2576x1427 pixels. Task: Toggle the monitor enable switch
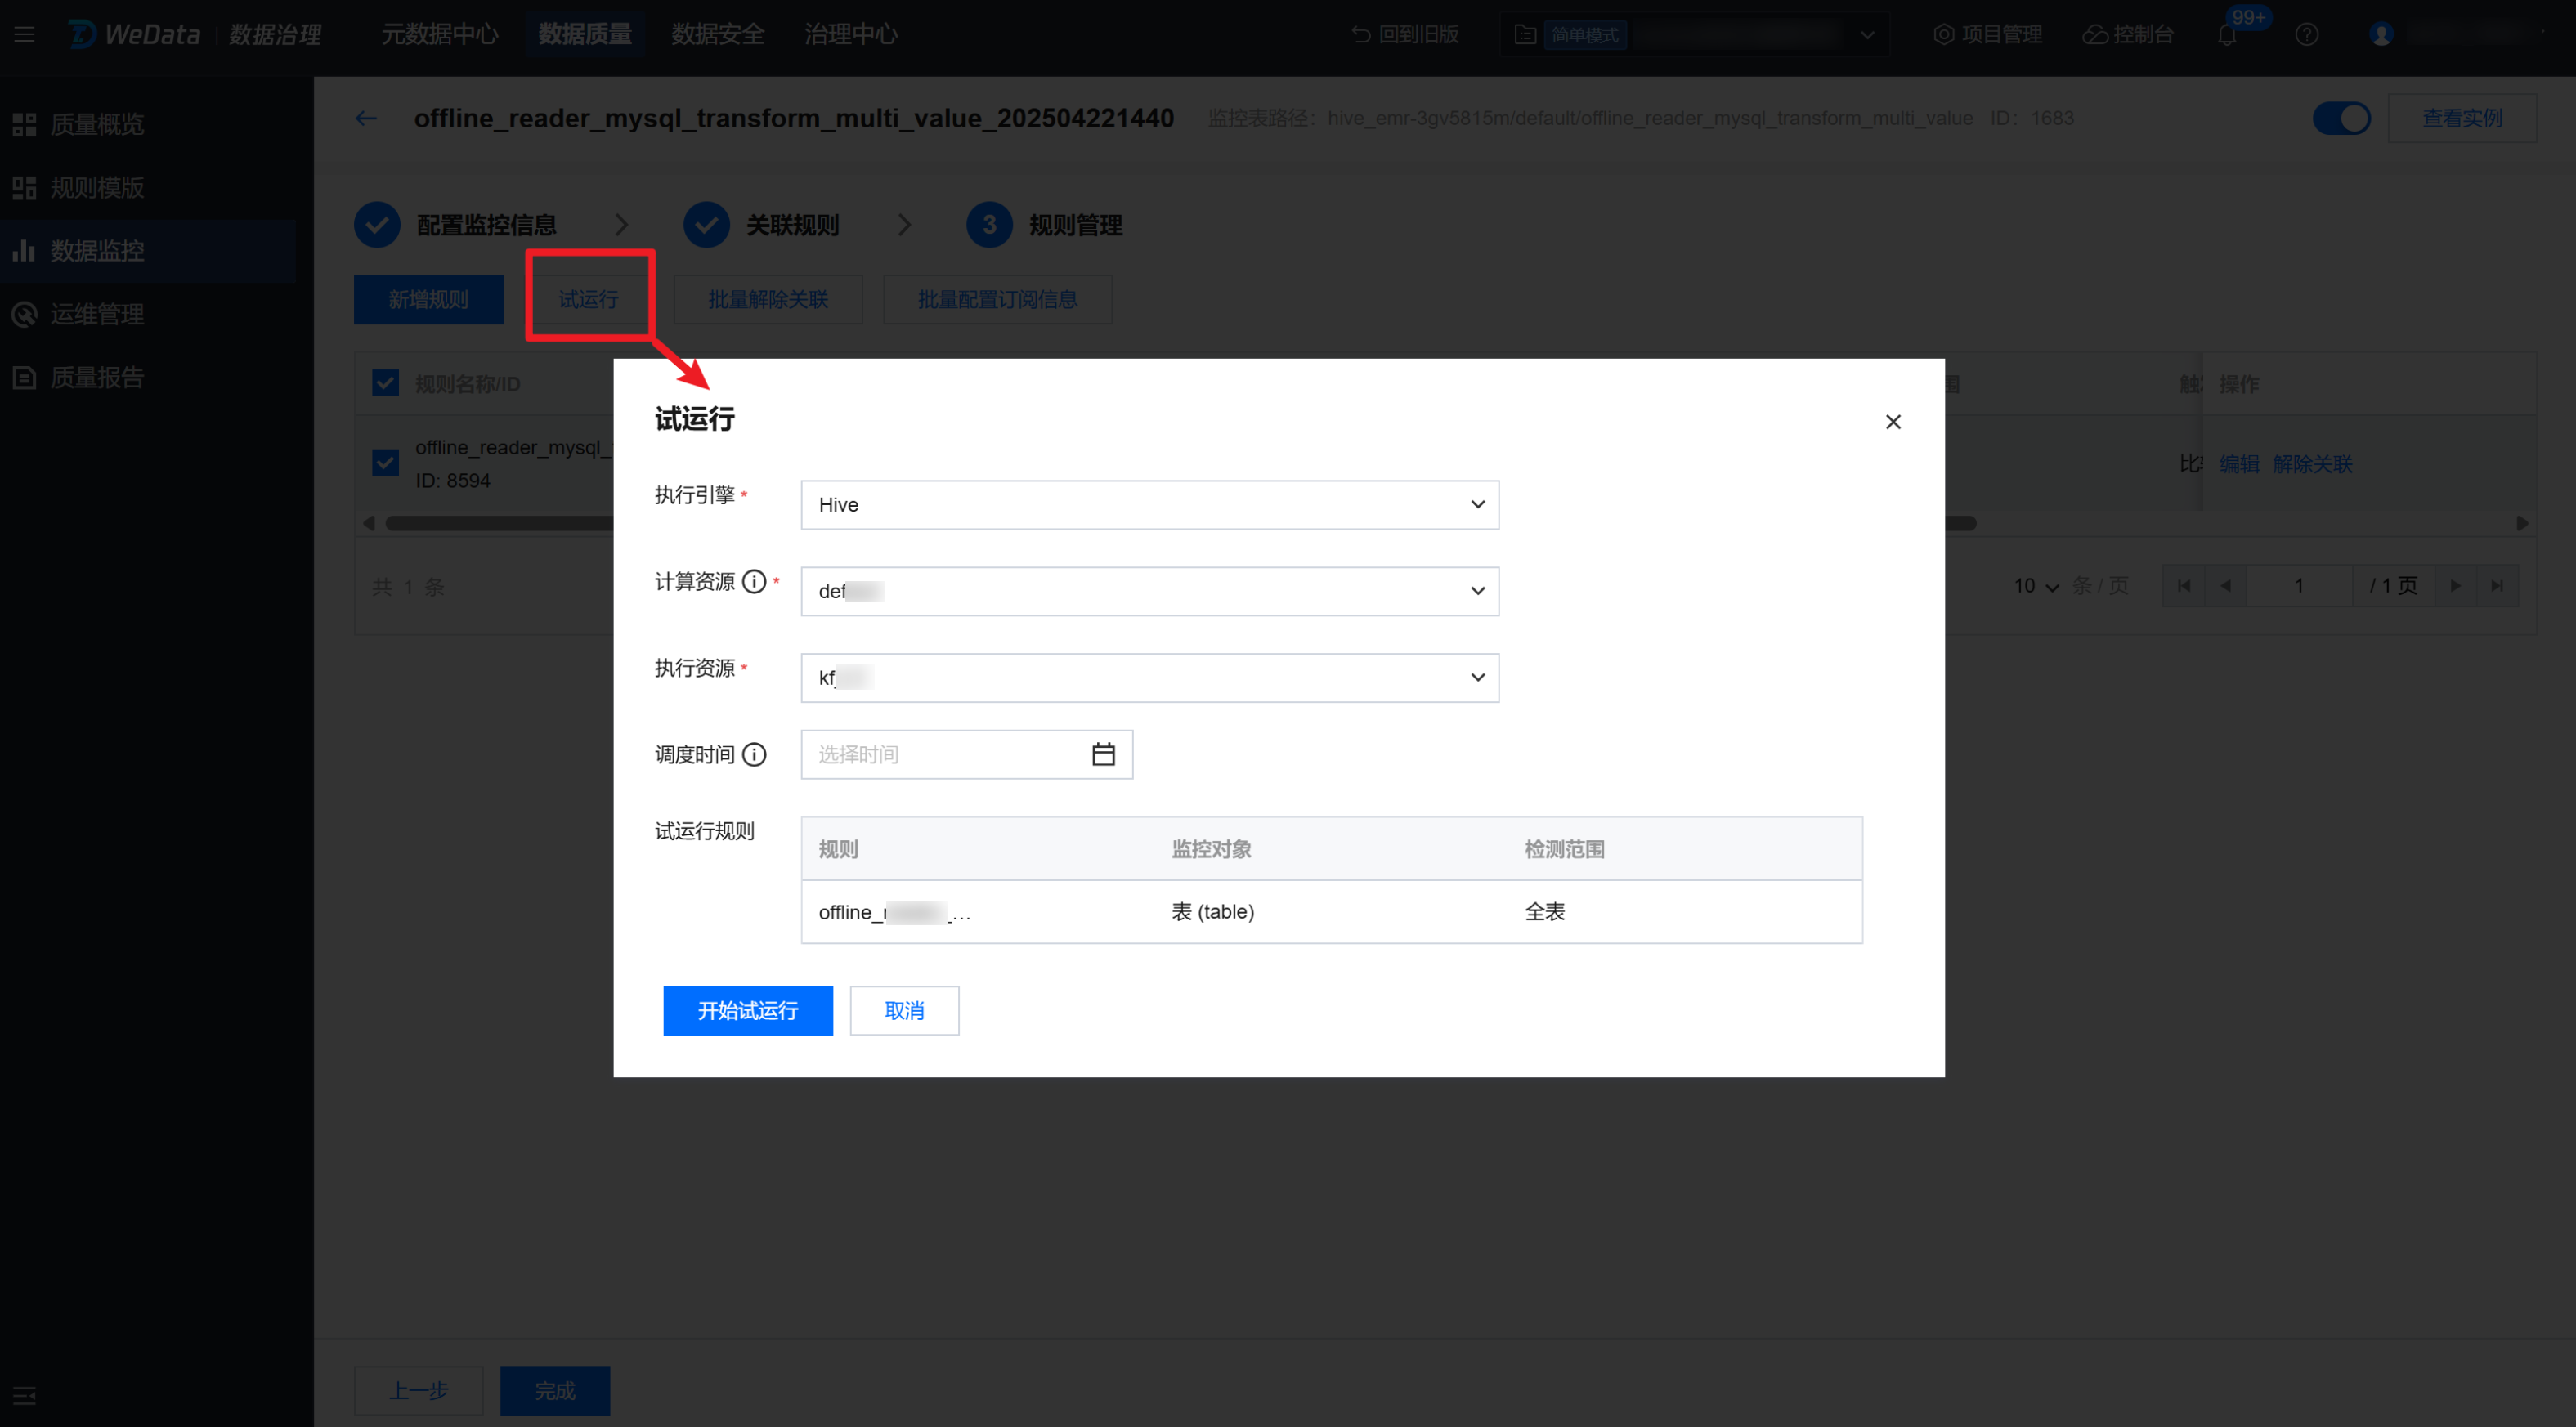click(2342, 118)
